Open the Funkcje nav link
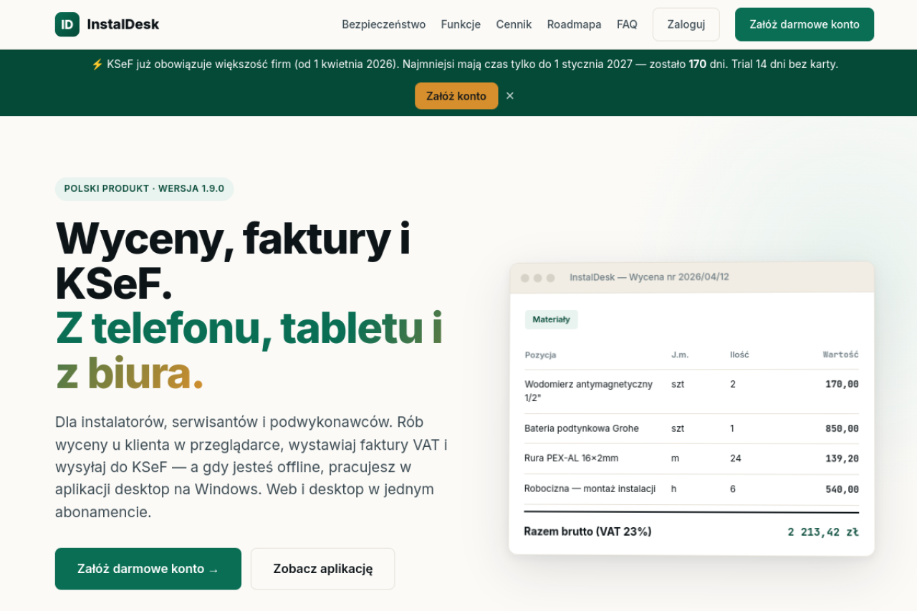 (461, 24)
